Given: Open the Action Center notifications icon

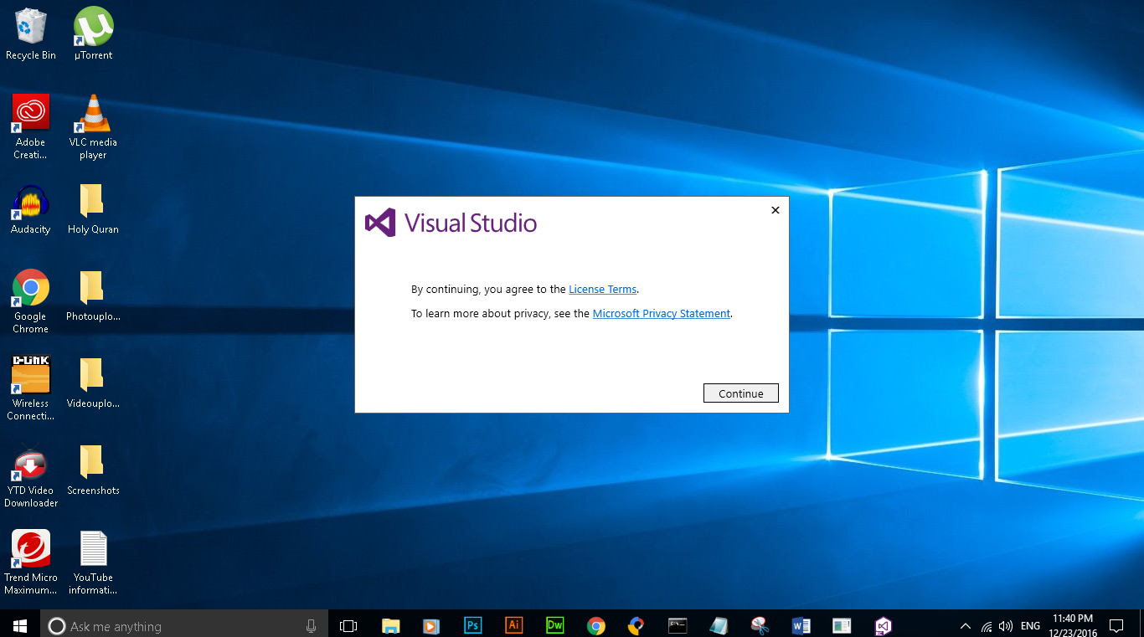Looking at the screenshot, I should coord(1116,625).
